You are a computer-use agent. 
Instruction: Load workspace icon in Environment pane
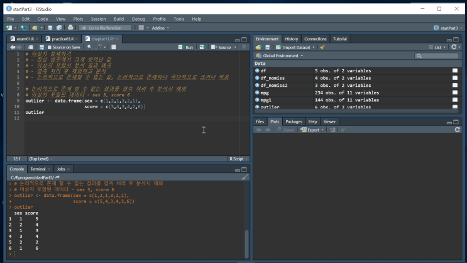point(258,47)
